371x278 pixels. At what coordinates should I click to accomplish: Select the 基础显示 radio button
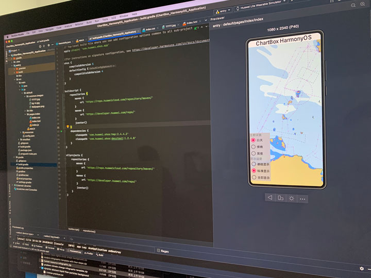tap(254, 164)
